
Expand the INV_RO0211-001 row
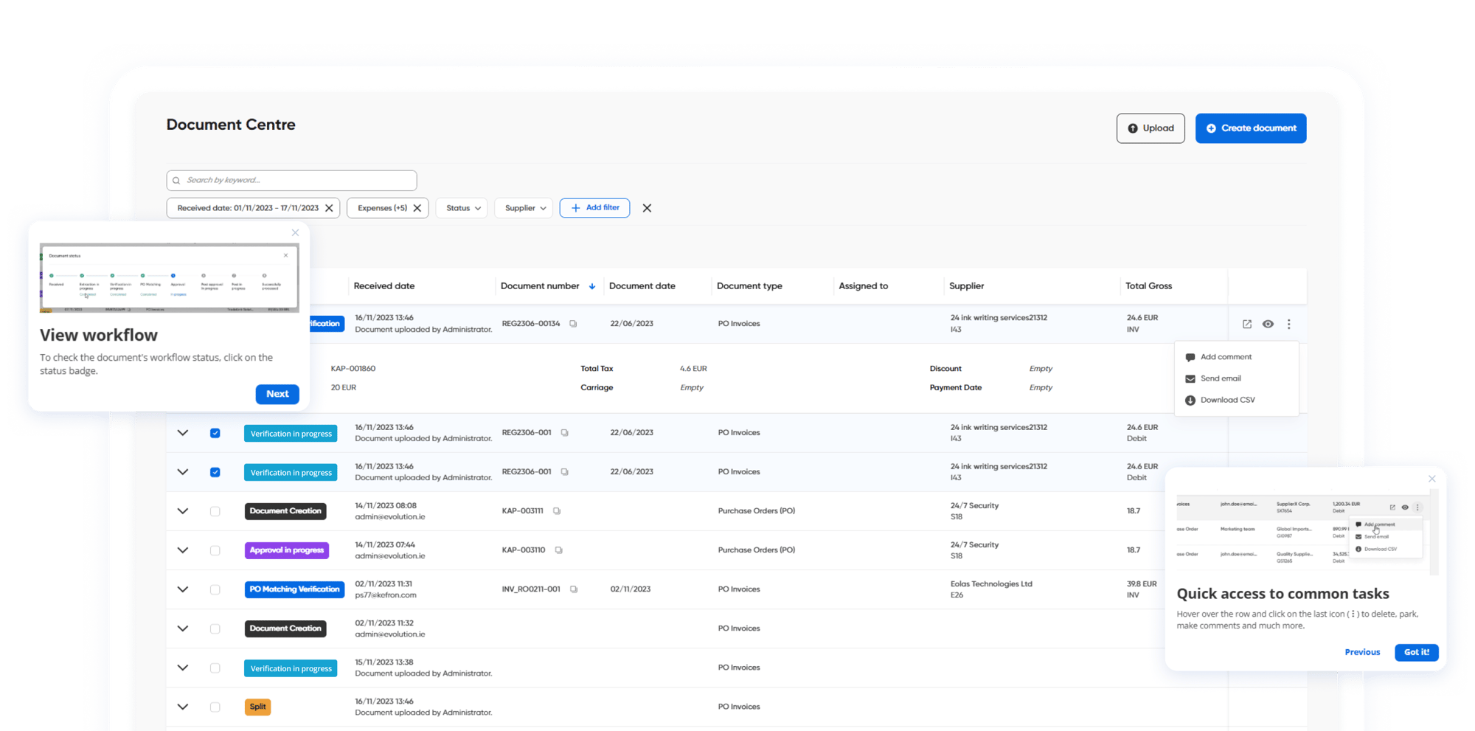pos(183,589)
